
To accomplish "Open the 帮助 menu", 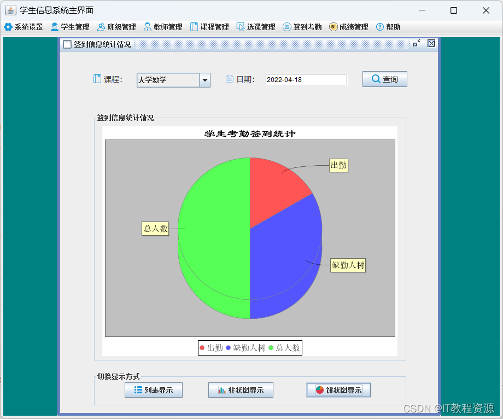I will [388, 27].
